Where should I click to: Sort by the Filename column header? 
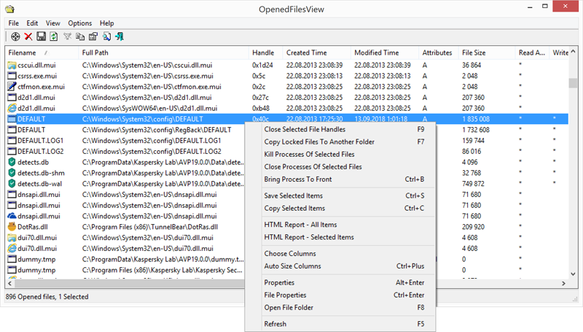[42, 53]
